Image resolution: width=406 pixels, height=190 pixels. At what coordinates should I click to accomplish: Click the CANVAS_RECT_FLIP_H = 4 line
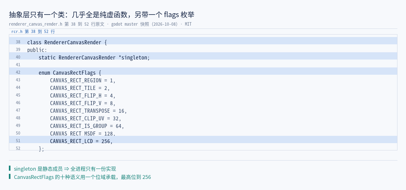[203, 96]
